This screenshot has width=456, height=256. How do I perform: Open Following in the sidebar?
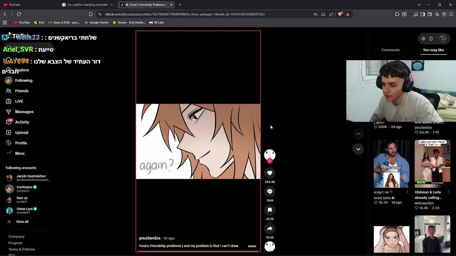point(24,80)
